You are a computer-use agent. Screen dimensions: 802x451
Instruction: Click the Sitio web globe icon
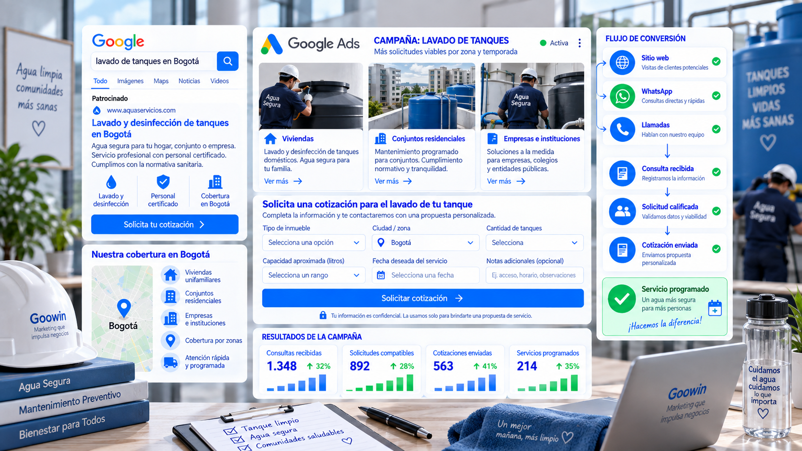click(x=622, y=62)
